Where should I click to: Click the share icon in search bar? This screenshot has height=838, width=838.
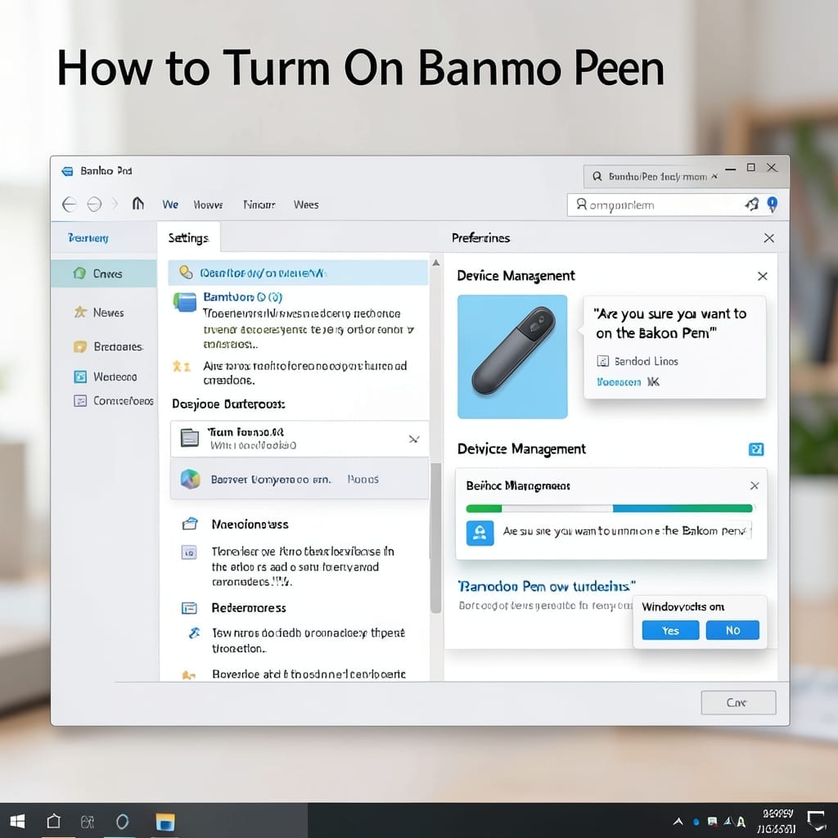tap(753, 204)
